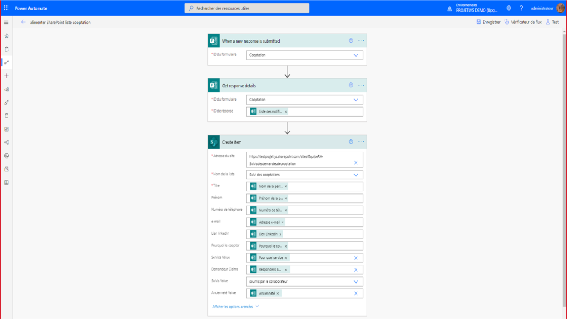The image size is (567, 319).
Task: Remove the Adresse e-mail token
Action: 283,222
